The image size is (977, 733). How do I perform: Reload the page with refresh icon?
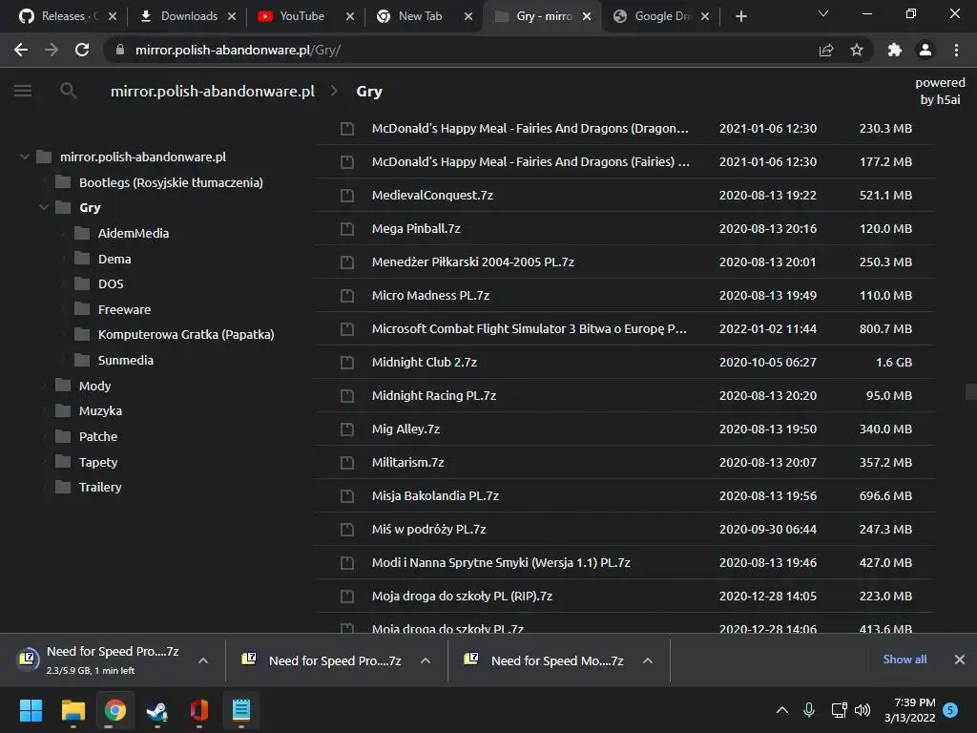(82, 50)
